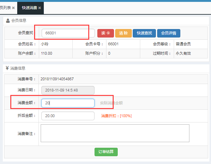
Task: Click the ¥ 消费信息 icon
Action: click(7, 68)
